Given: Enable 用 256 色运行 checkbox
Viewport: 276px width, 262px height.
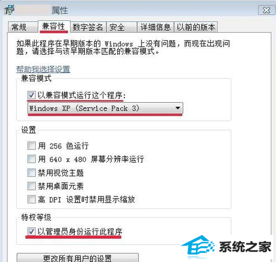Looking at the screenshot, I should (31, 146).
